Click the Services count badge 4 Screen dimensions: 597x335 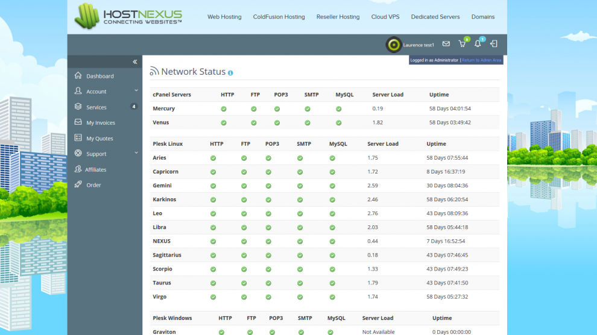134,107
